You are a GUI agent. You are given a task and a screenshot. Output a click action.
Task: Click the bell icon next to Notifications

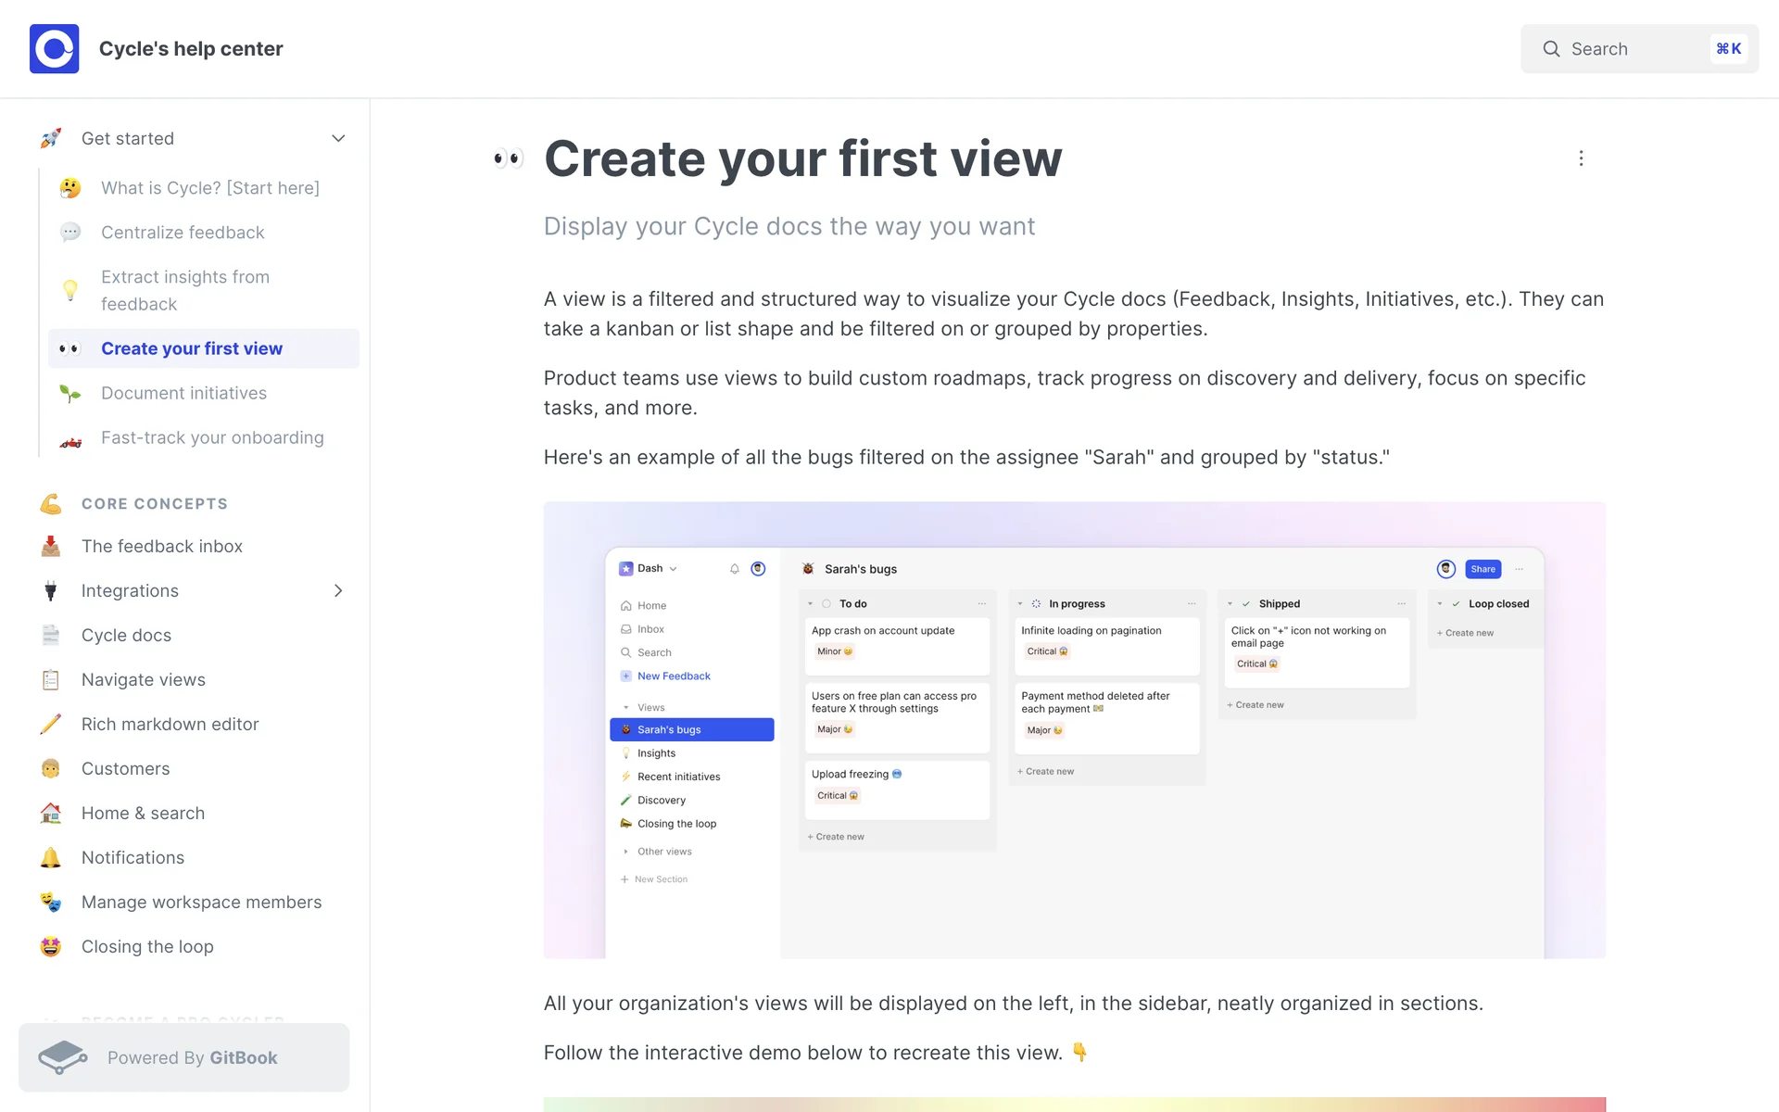[x=51, y=858]
